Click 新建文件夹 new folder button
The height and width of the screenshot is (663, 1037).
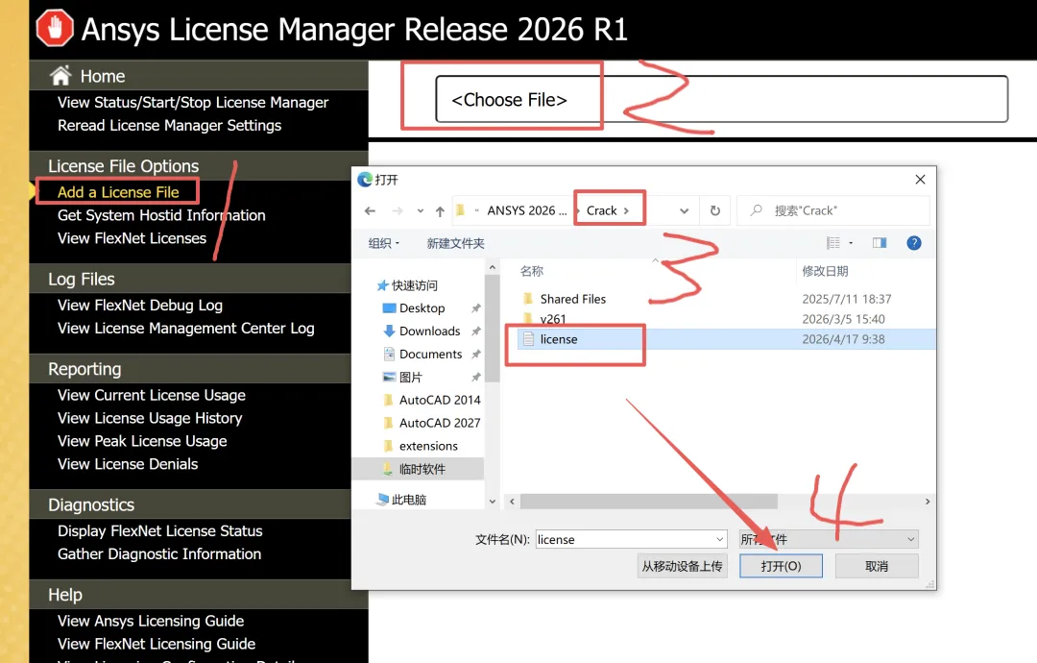coord(456,243)
